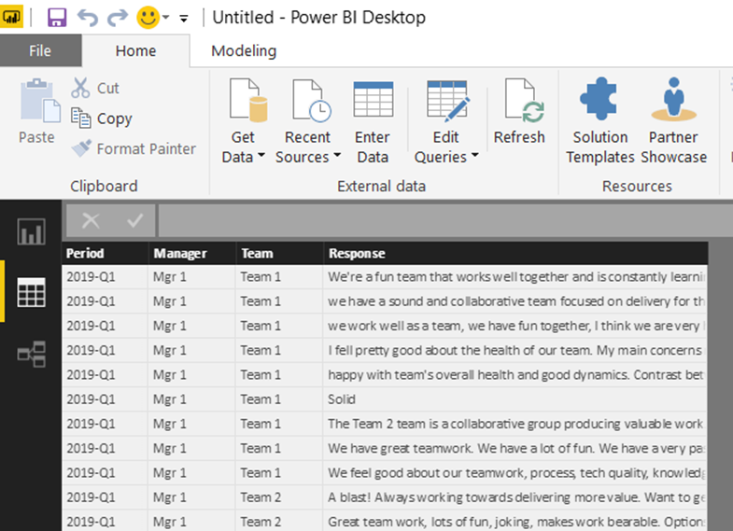Click the cell containing 'Solid'
The width and height of the screenshot is (733, 531).
point(515,399)
